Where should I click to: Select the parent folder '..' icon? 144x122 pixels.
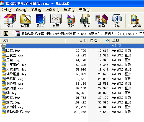(4, 46)
